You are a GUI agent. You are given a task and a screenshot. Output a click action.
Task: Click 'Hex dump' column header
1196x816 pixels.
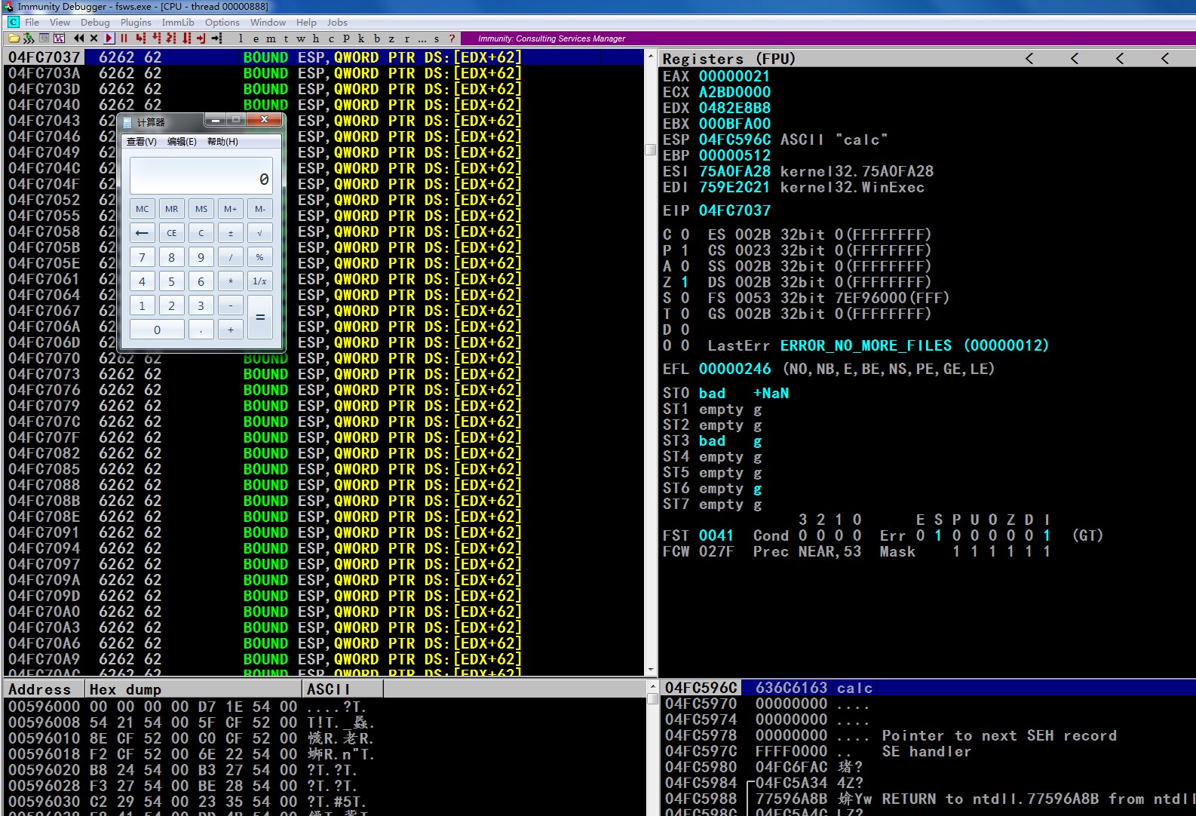[194, 689]
